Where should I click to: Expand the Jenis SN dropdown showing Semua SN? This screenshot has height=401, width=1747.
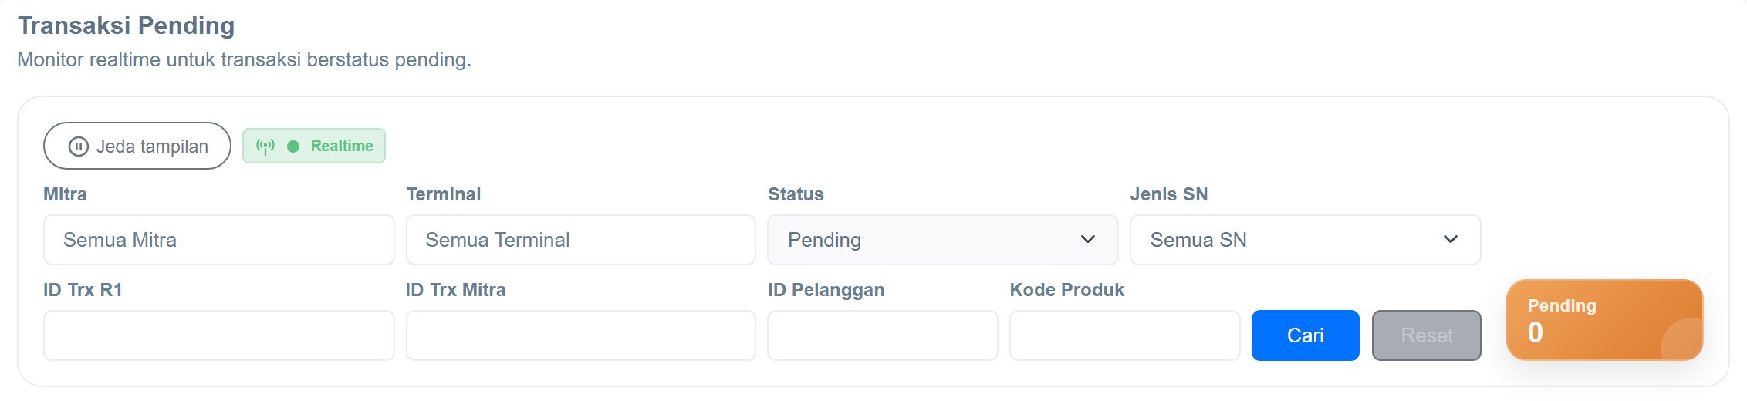coord(1306,240)
